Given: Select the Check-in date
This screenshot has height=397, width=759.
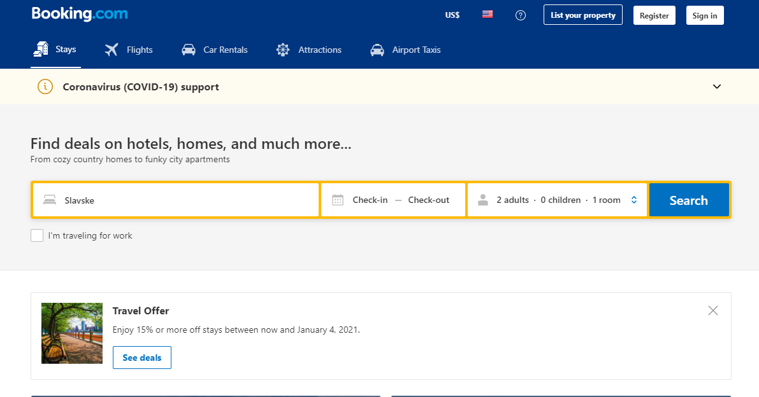Looking at the screenshot, I should 370,200.
